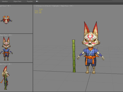This screenshot has width=123, height=92.
Task: Click the Verts count statistic text
Action: [38, 13]
